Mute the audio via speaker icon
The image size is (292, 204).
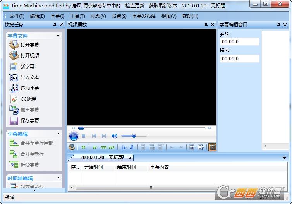click(x=114, y=136)
